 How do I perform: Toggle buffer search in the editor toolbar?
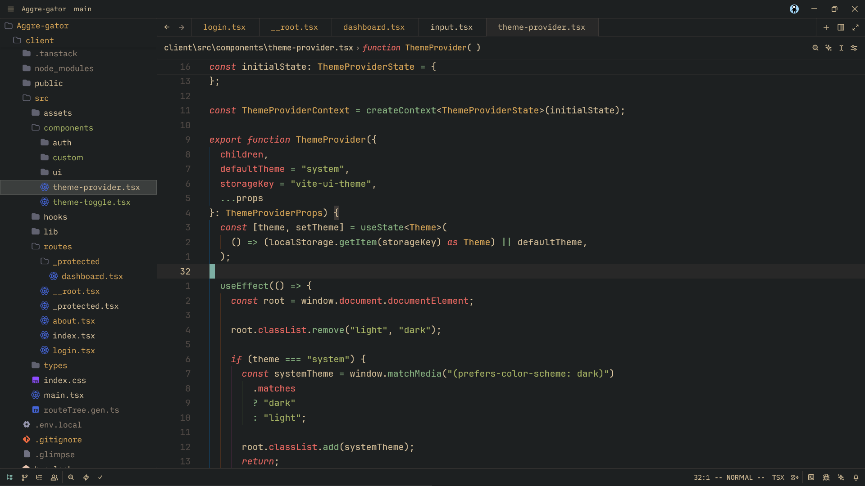coord(815,48)
